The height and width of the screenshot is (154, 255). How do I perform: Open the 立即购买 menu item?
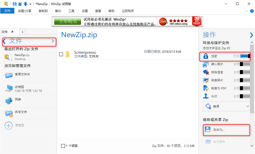click(x=128, y=11)
